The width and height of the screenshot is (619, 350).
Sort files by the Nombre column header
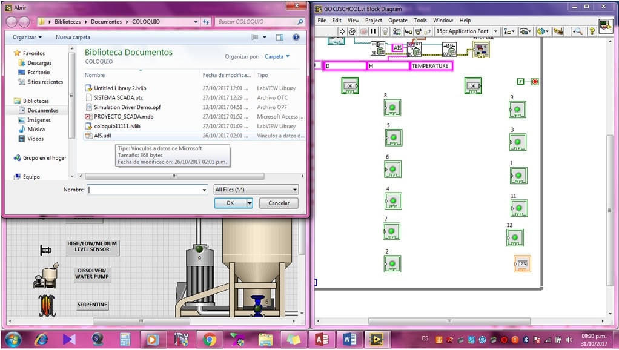pos(94,75)
